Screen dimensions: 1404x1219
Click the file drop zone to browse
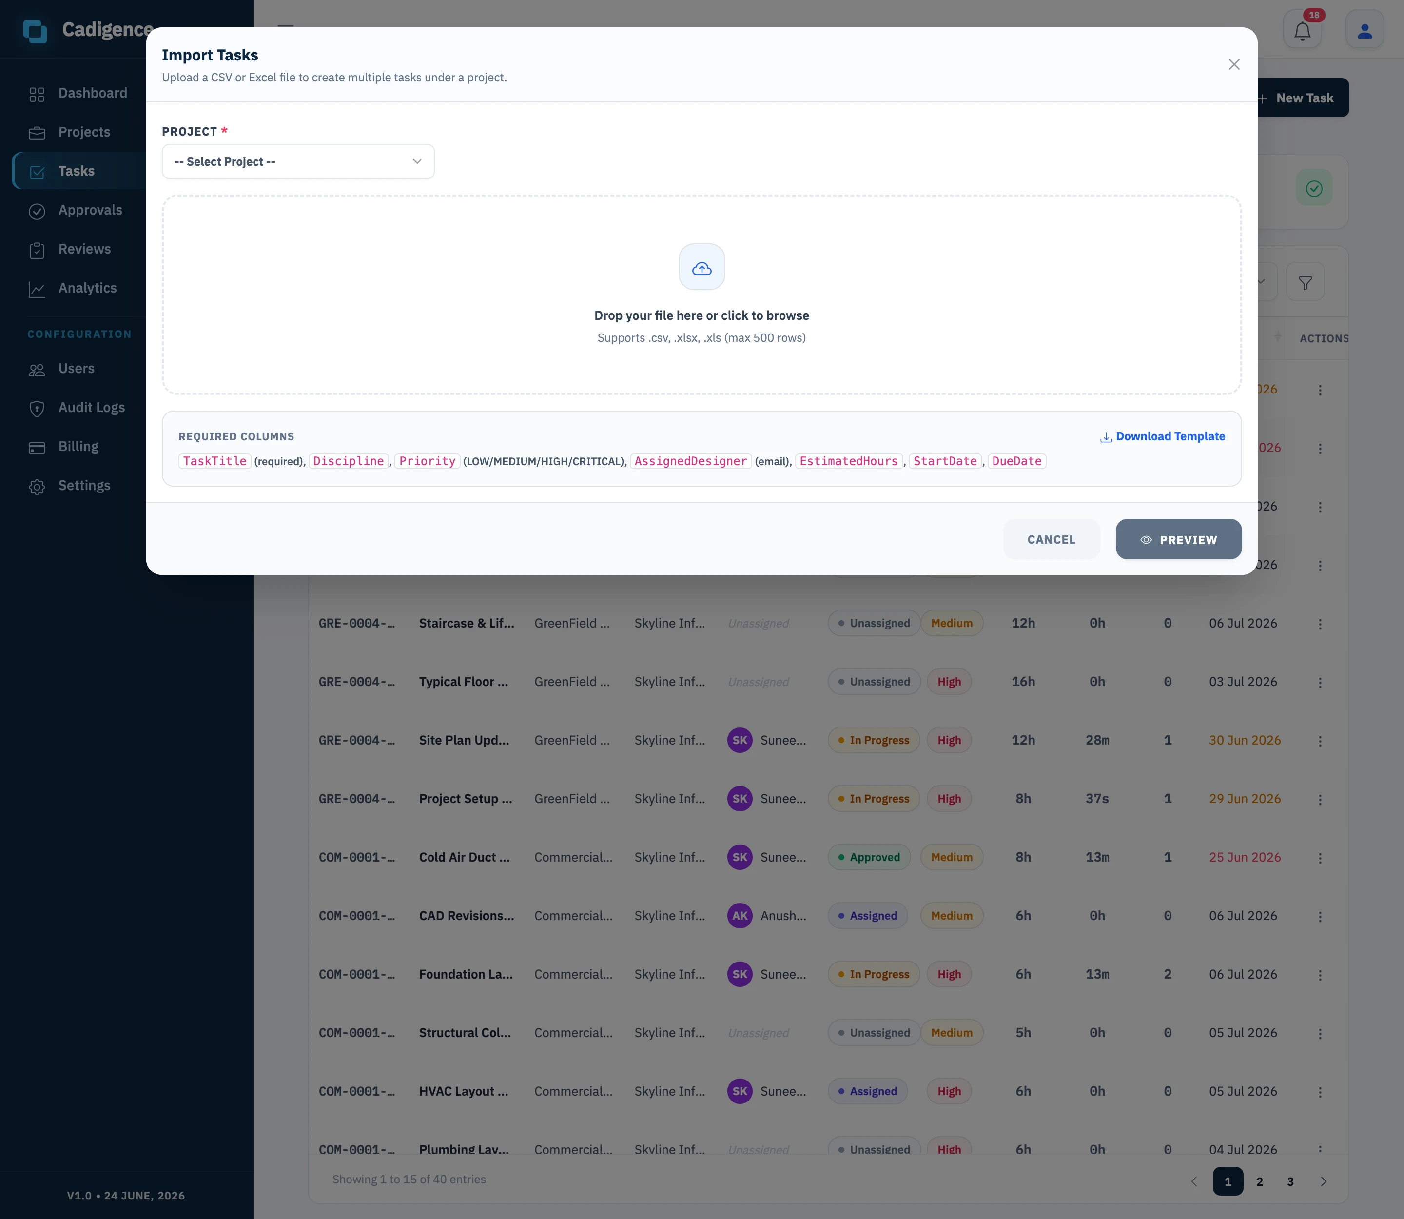pos(702,295)
